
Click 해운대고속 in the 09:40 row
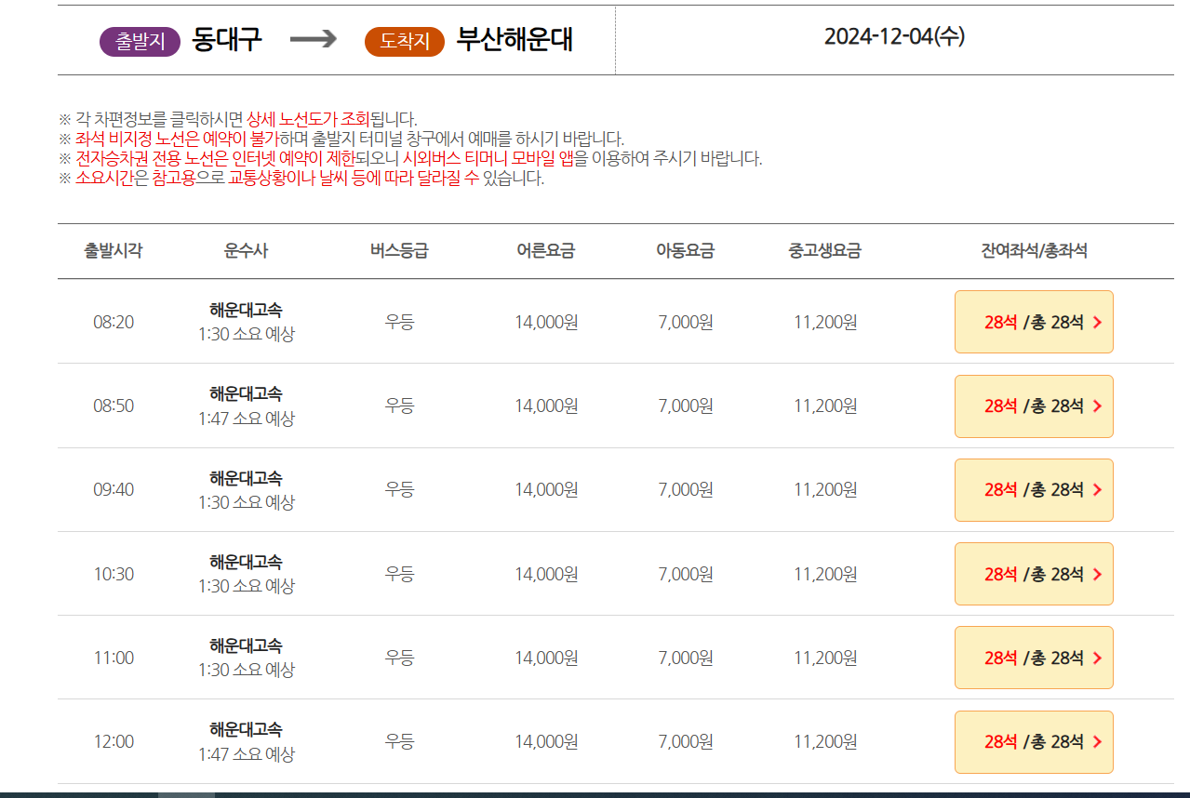tap(246, 477)
